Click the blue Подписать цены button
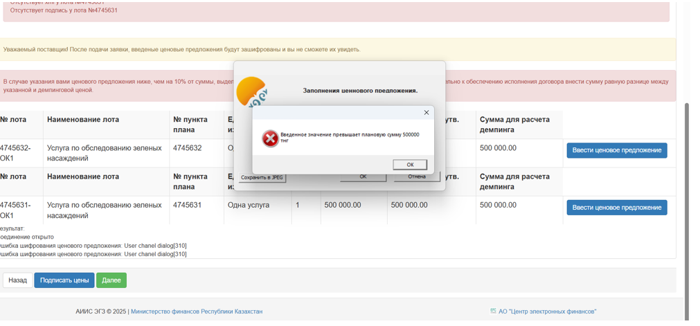The image size is (700, 326). [x=64, y=280]
